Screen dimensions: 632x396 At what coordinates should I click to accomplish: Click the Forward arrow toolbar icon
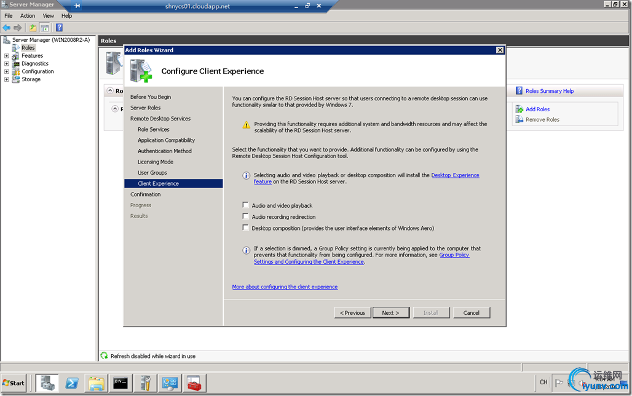[x=17, y=28]
